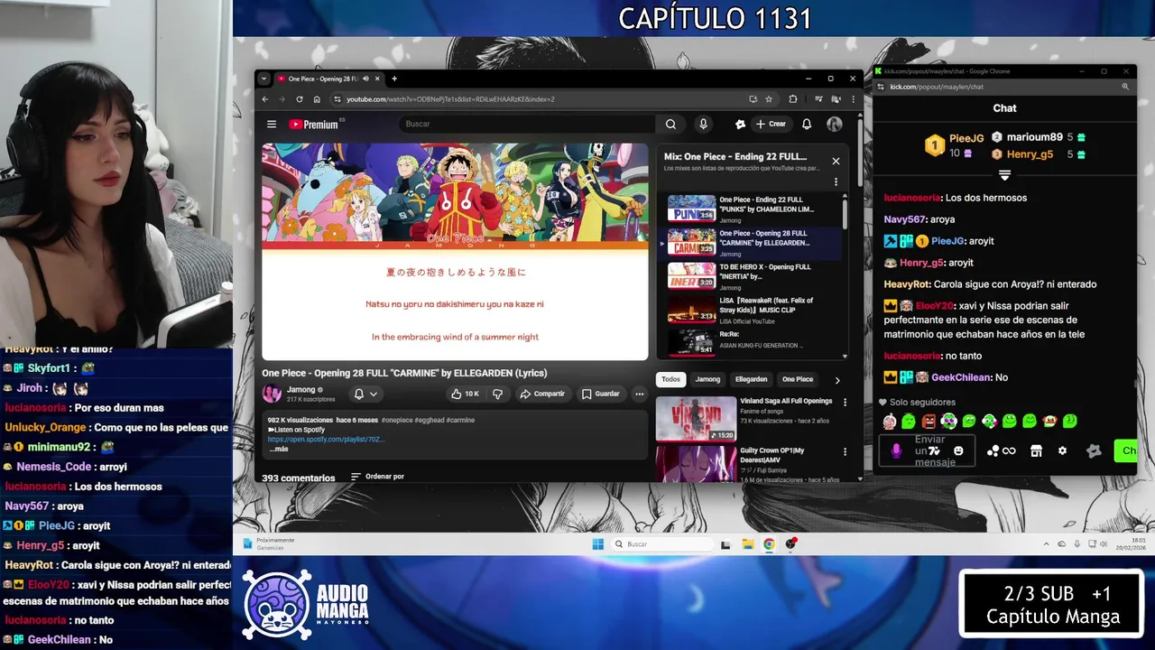Click the Guardar save button

point(601,394)
